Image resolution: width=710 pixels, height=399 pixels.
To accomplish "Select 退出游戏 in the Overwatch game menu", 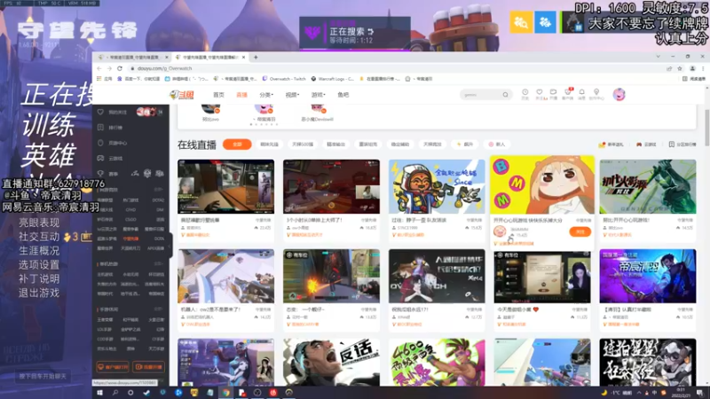I will 39,293.
